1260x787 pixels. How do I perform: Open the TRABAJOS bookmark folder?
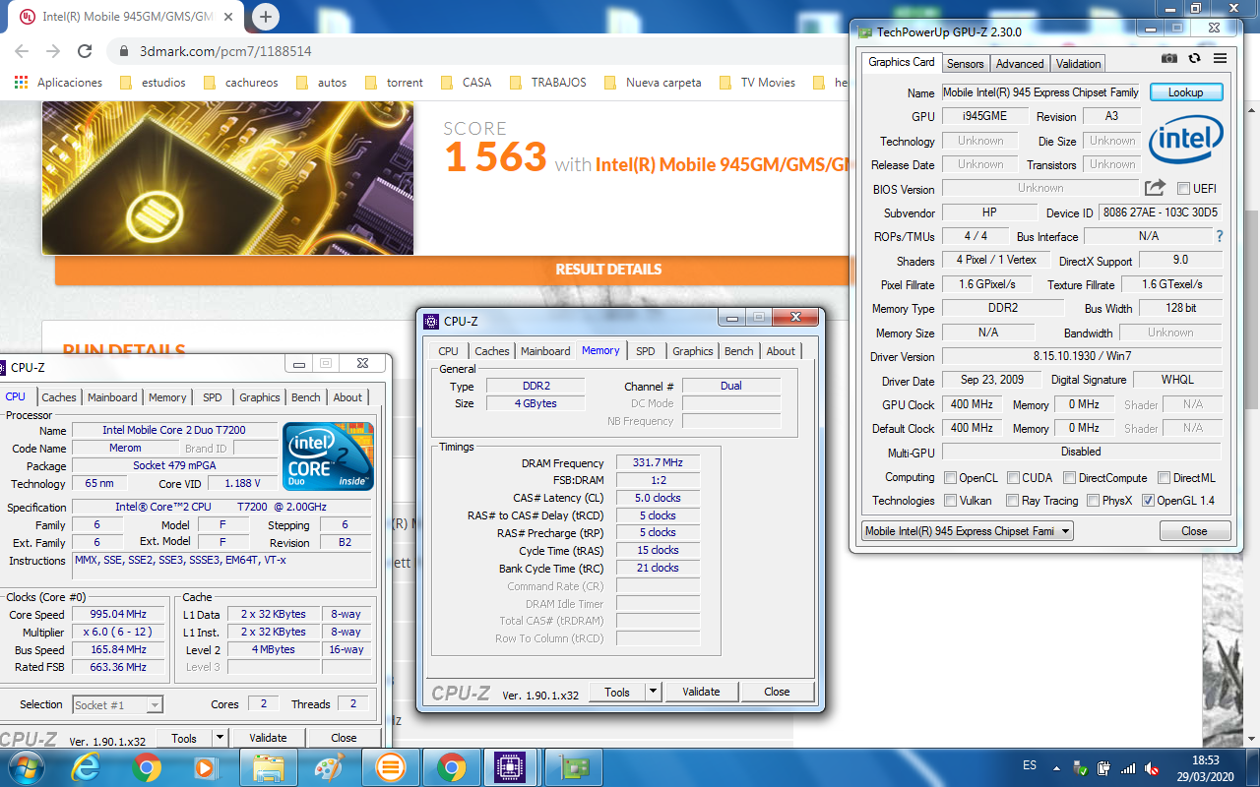tap(548, 83)
